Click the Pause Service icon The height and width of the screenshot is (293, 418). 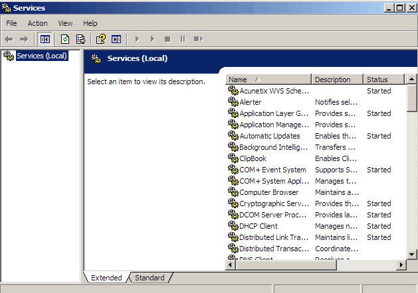tap(183, 39)
